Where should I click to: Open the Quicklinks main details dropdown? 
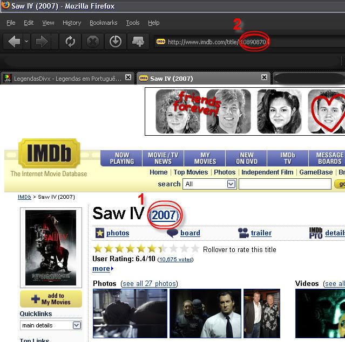click(x=51, y=325)
